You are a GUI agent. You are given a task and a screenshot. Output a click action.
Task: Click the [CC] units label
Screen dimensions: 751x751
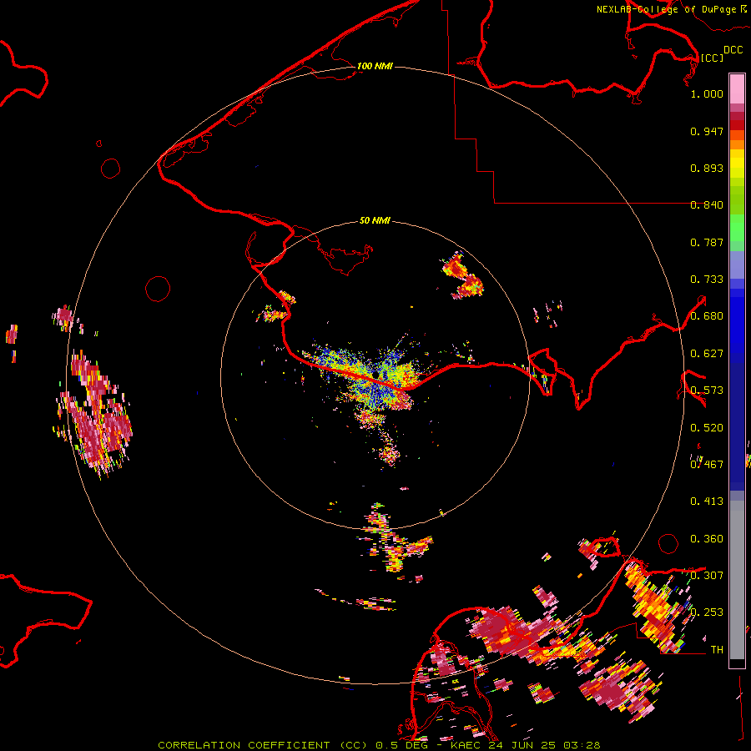tap(712, 58)
